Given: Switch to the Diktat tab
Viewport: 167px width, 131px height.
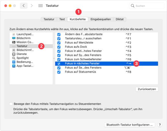Looking at the screenshot, I should point(119,19).
